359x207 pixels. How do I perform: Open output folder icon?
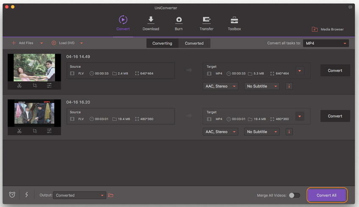point(111,195)
